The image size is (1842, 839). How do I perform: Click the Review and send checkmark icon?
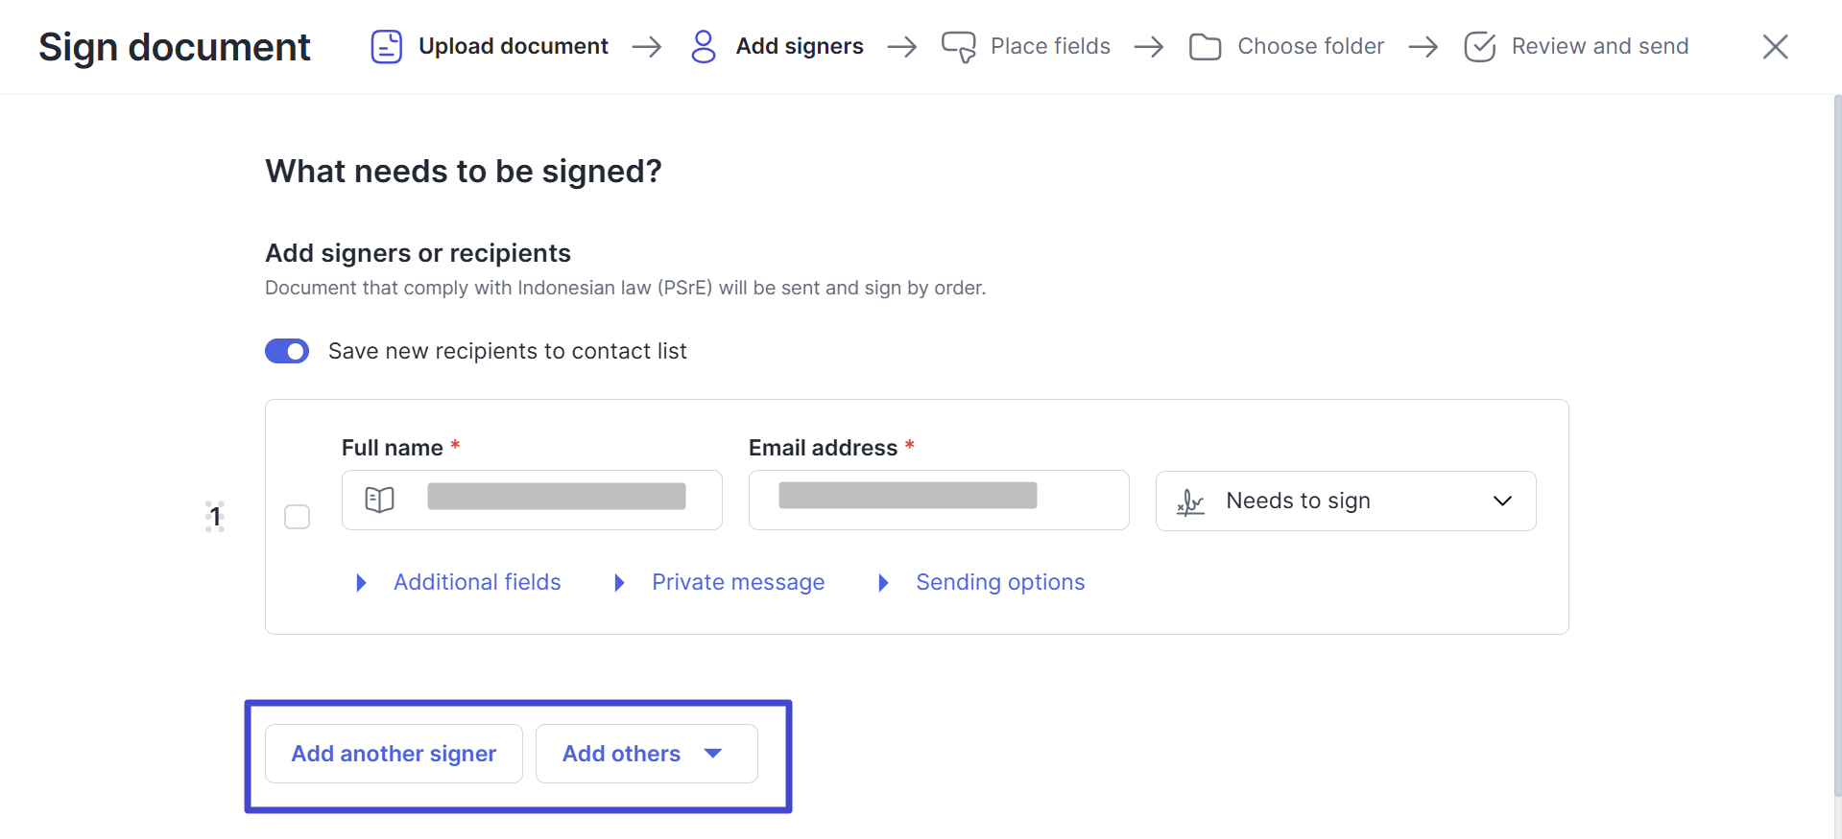tap(1479, 46)
